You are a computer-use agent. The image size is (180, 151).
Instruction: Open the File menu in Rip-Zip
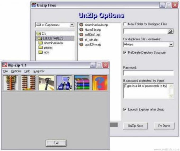pos(6,71)
